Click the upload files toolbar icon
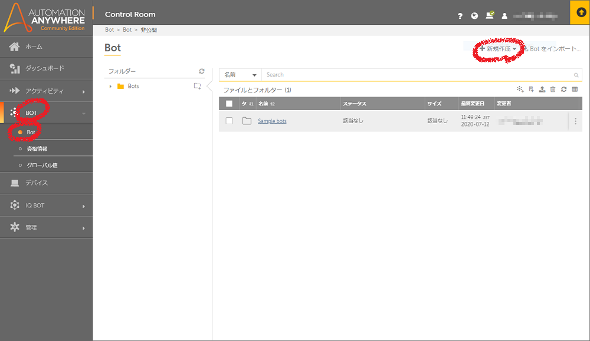590x341 pixels. click(x=542, y=90)
